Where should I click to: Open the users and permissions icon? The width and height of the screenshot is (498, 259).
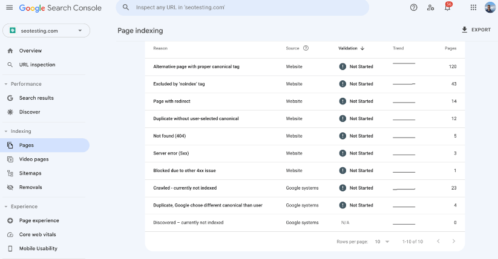click(x=430, y=8)
